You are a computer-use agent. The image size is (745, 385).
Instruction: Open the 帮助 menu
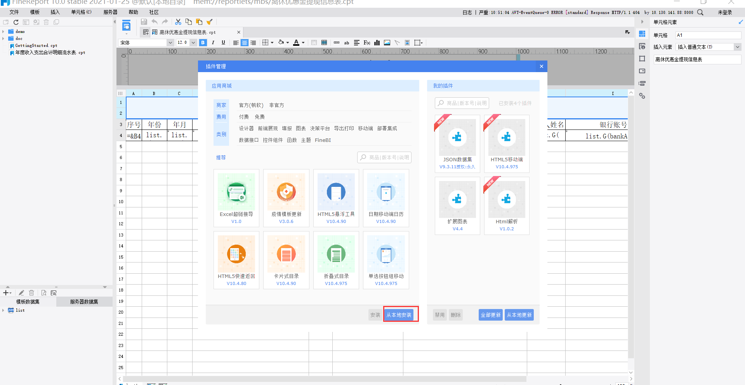click(x=133, y=12)
